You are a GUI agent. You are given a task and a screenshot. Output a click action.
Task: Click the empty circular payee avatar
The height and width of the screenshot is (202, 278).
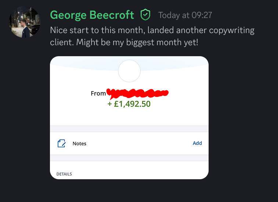pyautogui.click(x=129, y=71)
